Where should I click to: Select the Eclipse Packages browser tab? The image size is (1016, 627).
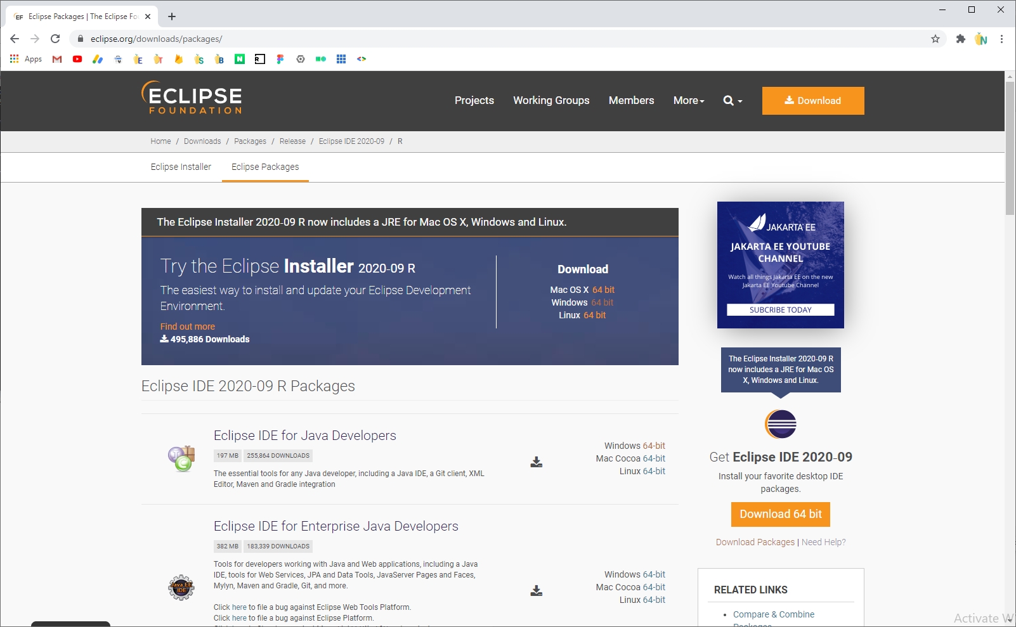click(82, 16)
